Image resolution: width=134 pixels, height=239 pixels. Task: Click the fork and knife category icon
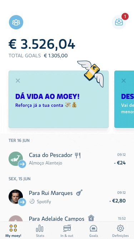tap(78, 155)
